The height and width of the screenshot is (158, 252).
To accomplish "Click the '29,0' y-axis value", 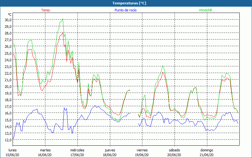I will (8, 27).
